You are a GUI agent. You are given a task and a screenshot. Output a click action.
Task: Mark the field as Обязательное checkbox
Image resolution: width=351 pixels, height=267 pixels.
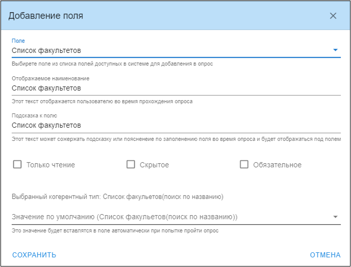[244, 164]
